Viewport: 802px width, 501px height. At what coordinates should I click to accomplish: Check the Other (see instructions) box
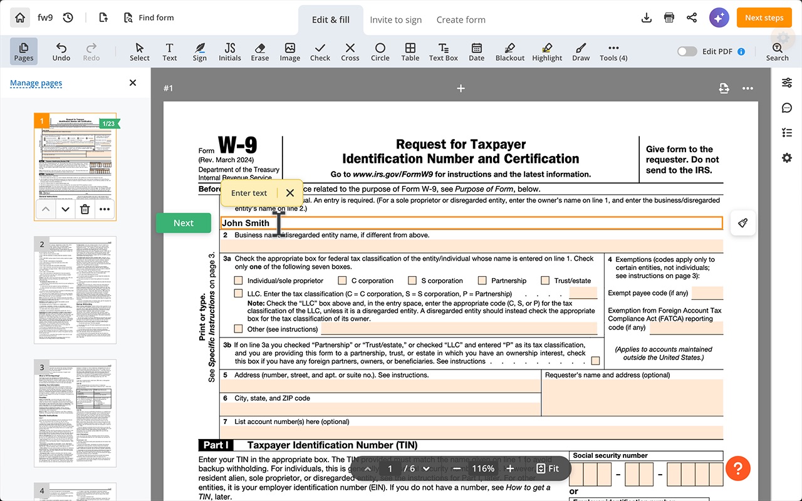pyautogui.click(x=238, y=329)
